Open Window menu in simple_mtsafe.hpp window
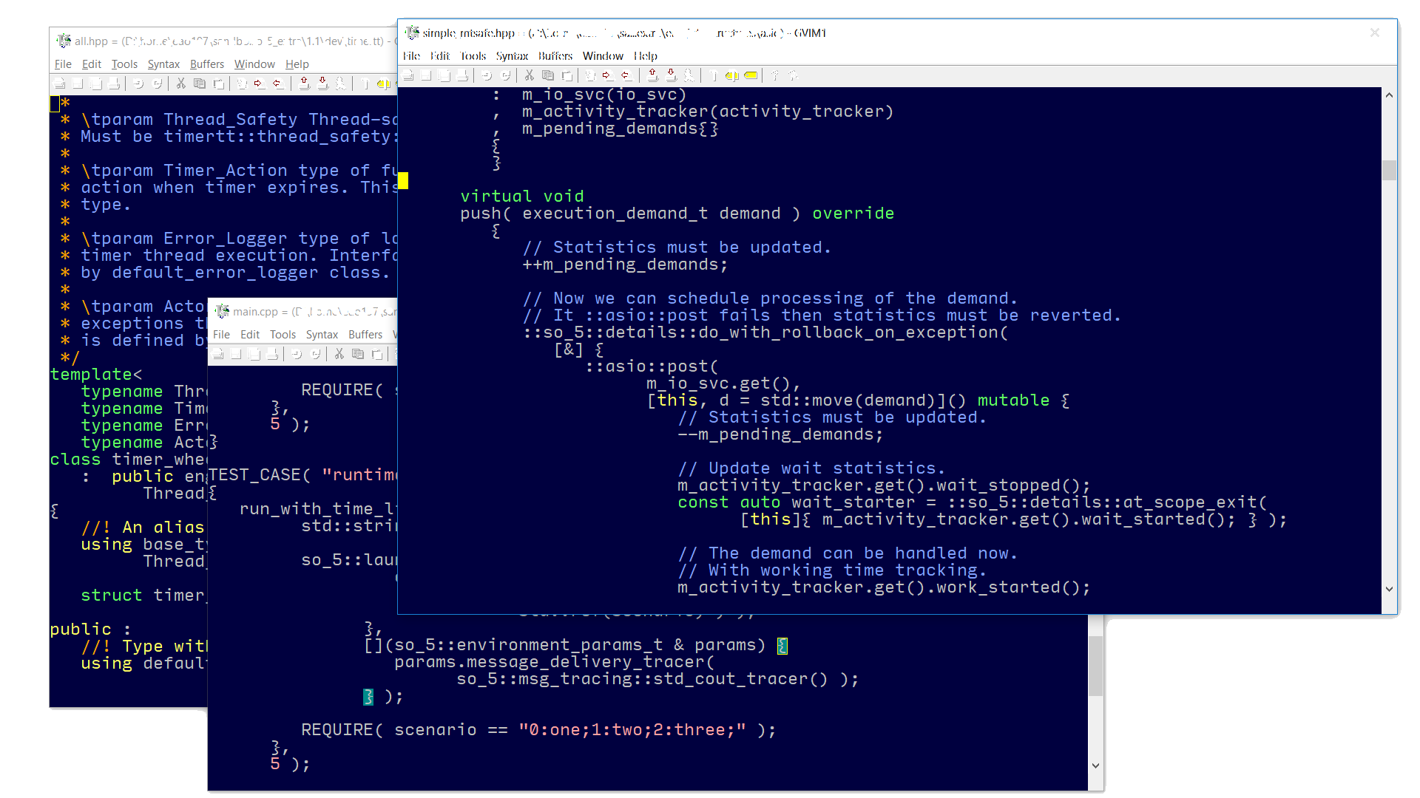1420x798 pixels. click(603, 56)
